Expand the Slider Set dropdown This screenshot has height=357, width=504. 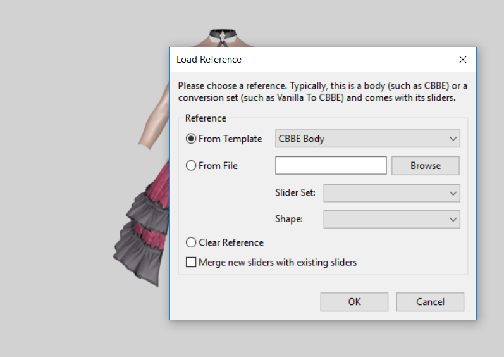[x=391, y=193]
